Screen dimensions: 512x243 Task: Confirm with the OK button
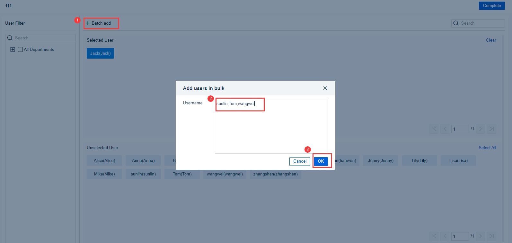coord(321,161)
